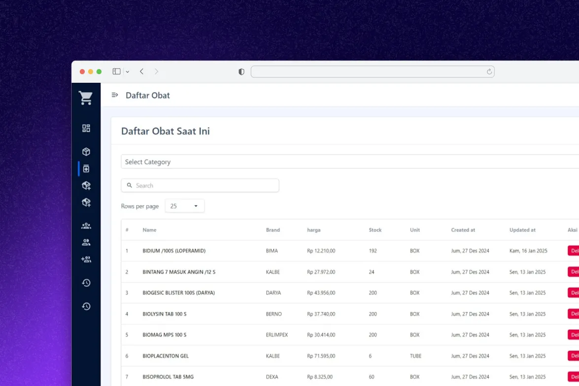Open the customer group icon in sidebar

86,225
